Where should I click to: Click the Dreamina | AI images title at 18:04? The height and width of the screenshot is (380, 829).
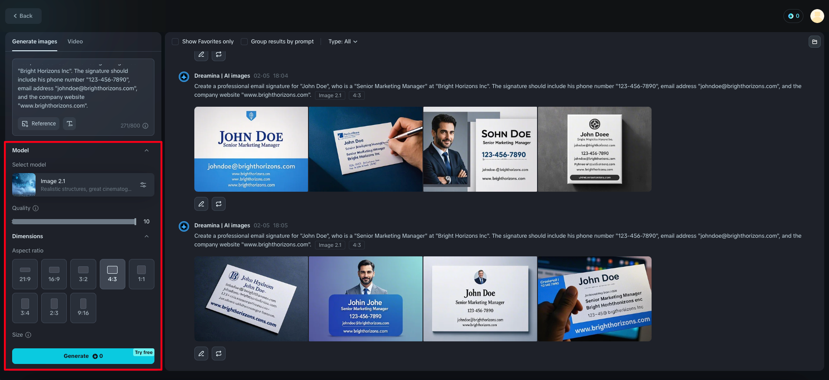tap(222, 76)
